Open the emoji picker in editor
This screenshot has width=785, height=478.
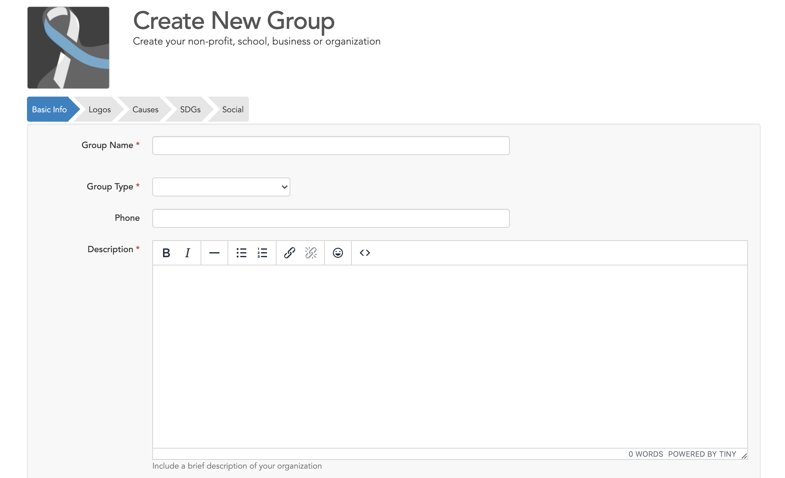point(338,253)
